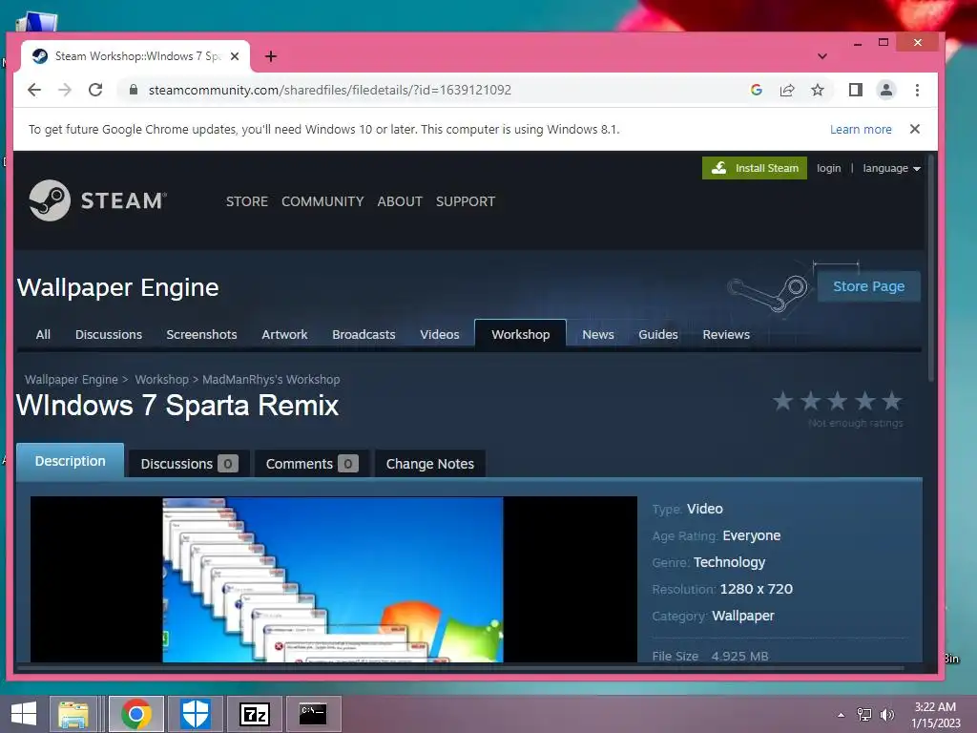Switch to the Reviews tab
Screen dimensions: 977x733
click(x=726, y=335)
